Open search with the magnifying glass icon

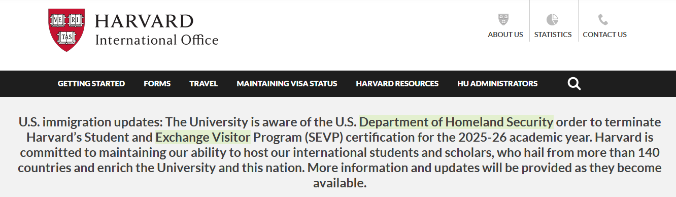(x=574, y=84)
